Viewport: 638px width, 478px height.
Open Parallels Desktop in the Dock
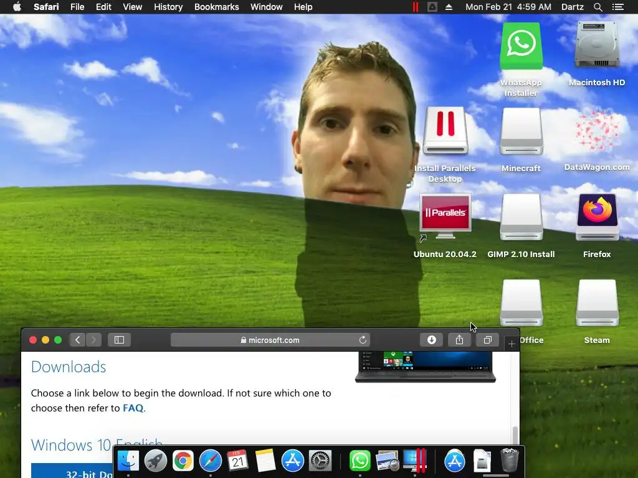point(414,461)
